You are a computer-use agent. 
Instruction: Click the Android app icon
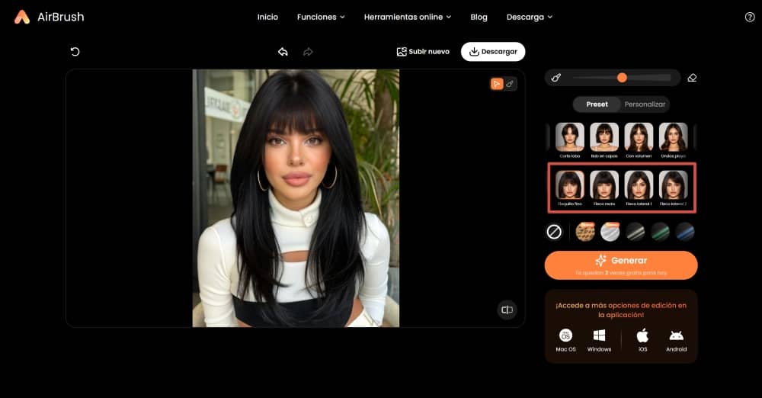(676, 335)
